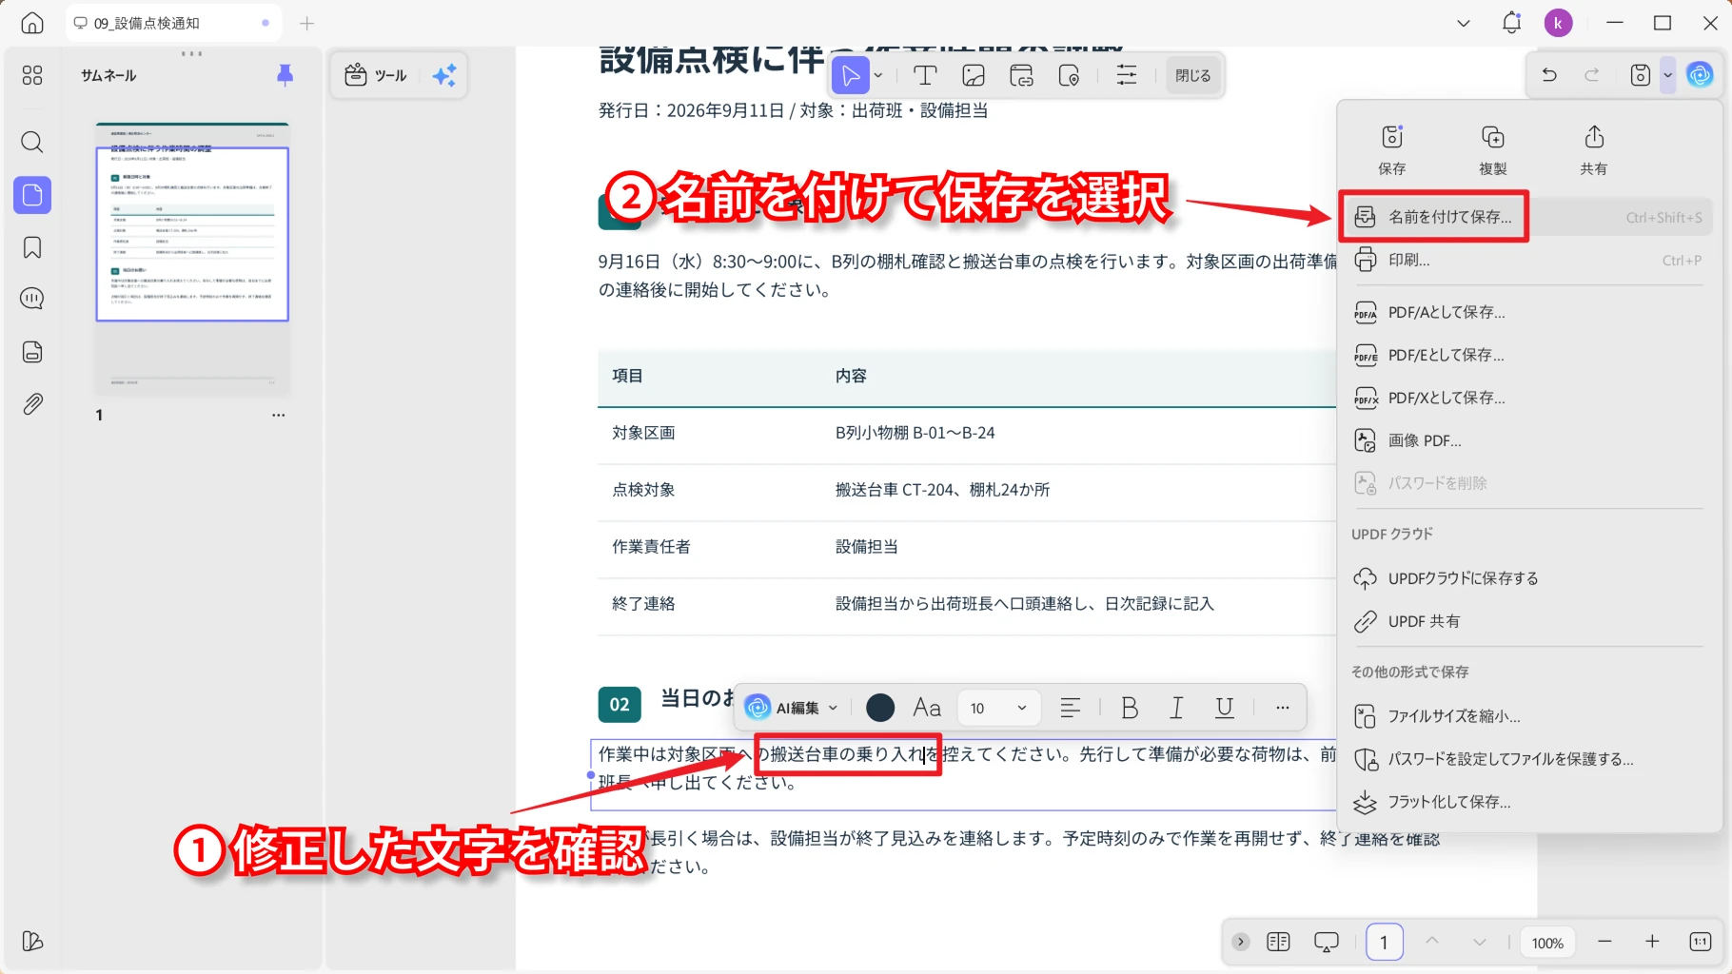The width and height of the screenshot is (1732, 974).
Task: Click the ツール button
Action: click(377, 75)
